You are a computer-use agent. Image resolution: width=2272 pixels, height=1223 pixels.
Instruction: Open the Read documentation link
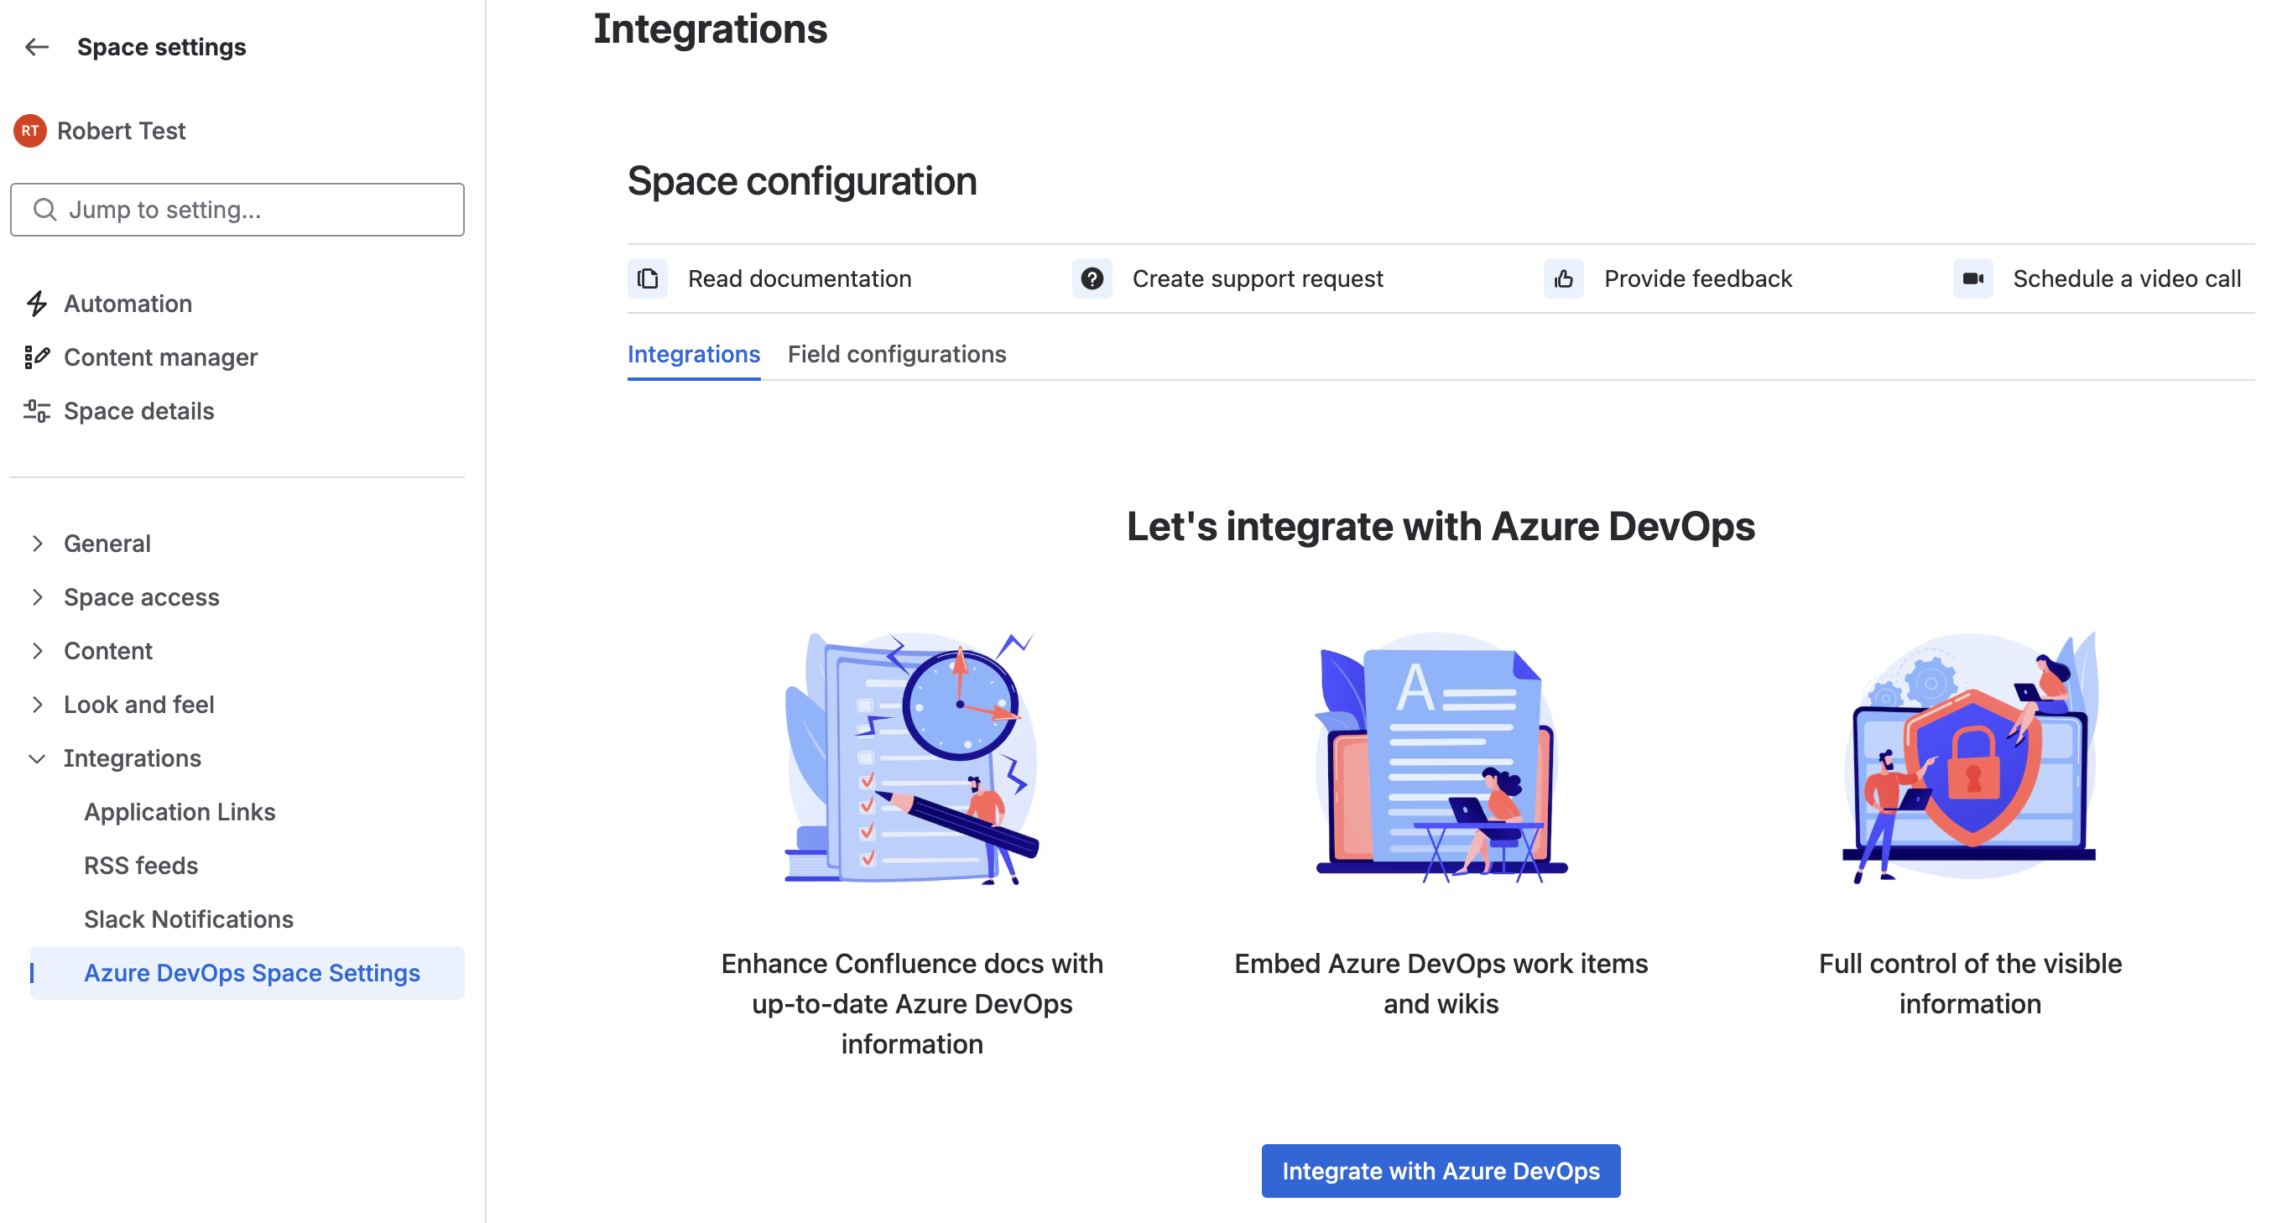click(x=799, y=278)
